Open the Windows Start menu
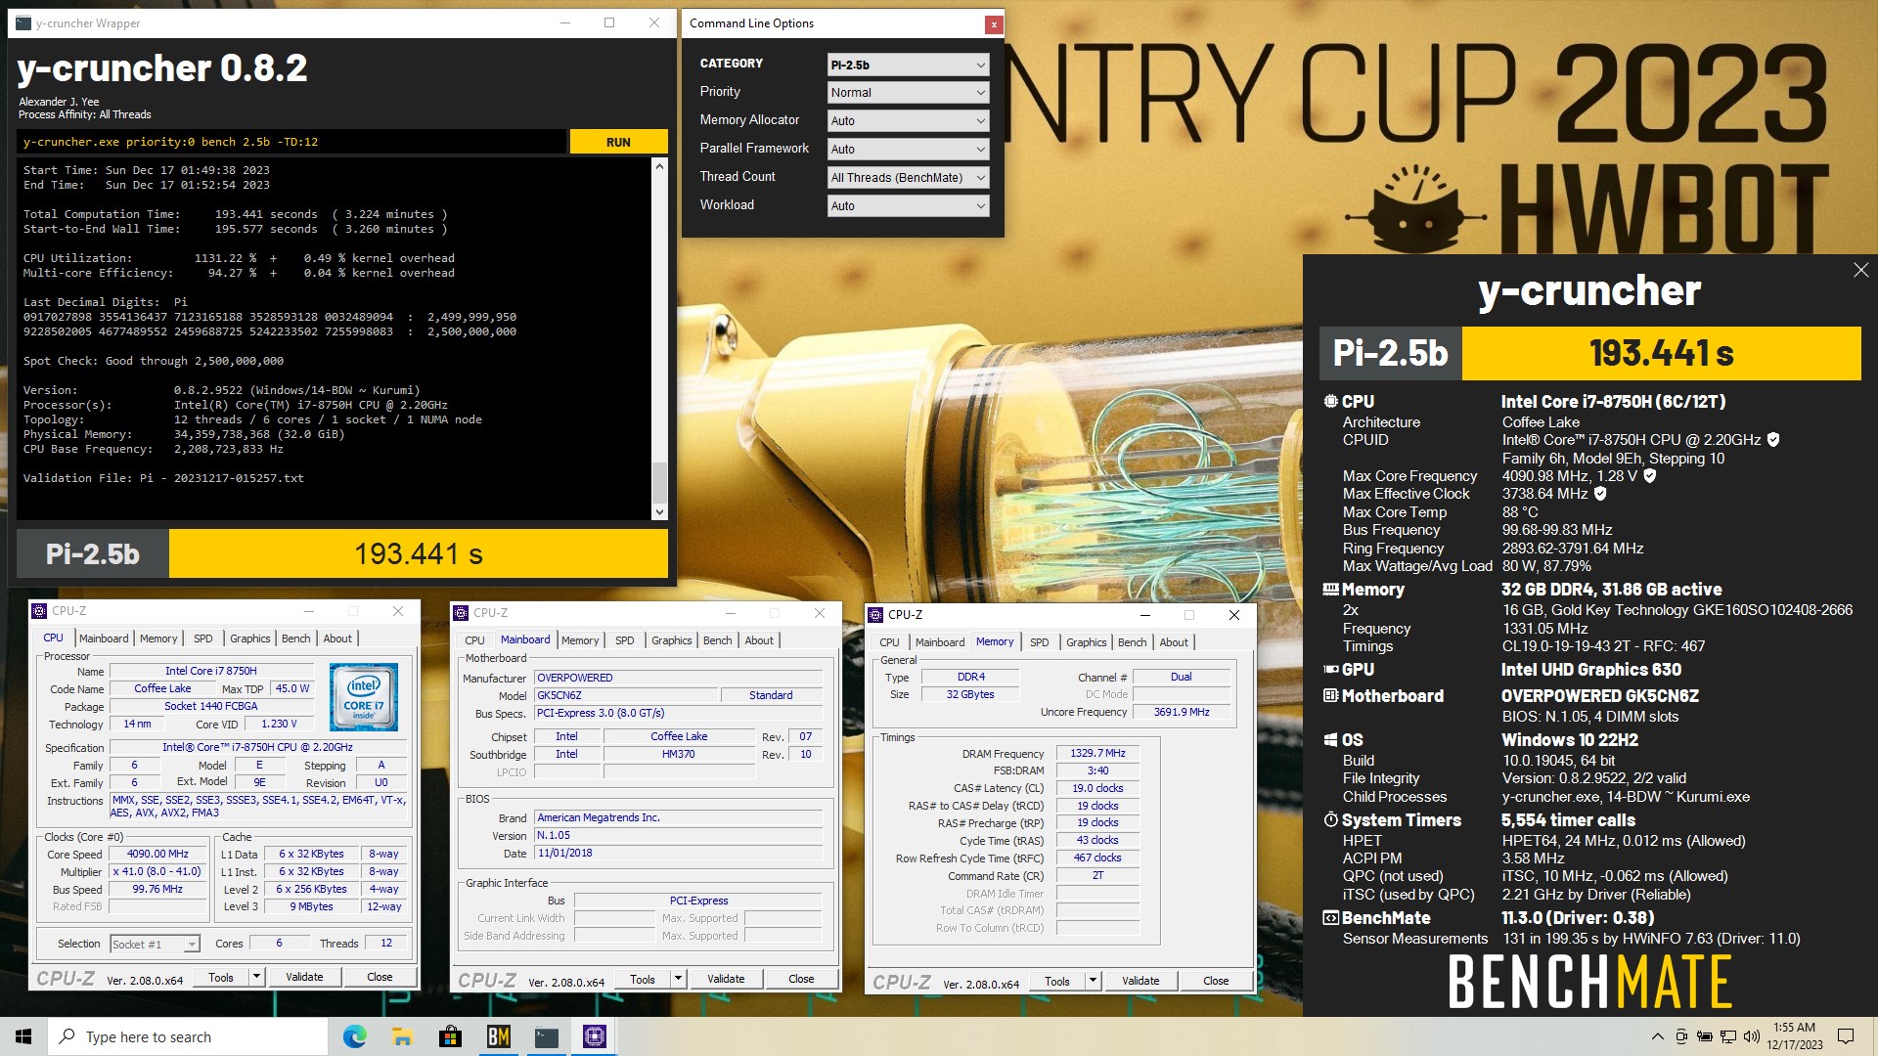The width and height of the screenshot is (1878, 1056). tap(23, 1036)
